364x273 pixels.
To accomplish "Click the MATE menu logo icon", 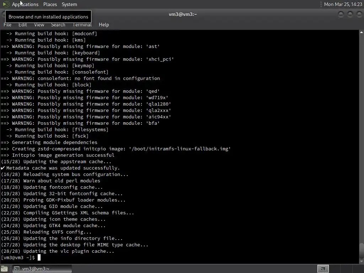I will 6,4.
